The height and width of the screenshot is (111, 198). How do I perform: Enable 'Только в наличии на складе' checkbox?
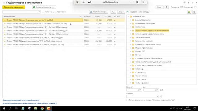point(127,100)
